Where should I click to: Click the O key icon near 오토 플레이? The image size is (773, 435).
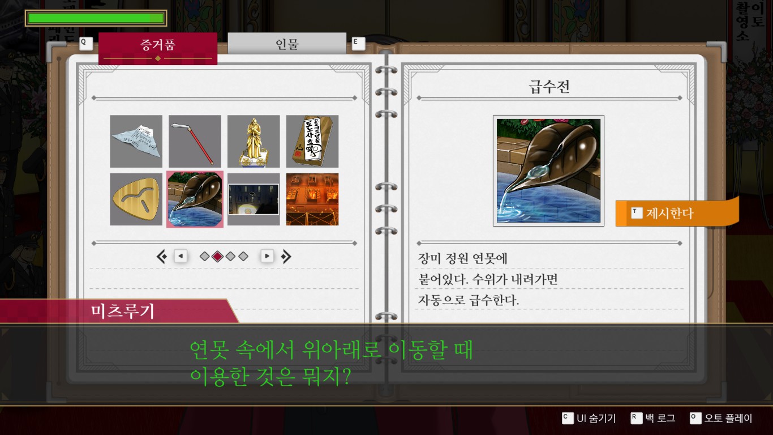pyautogui.click(x=695, y=418)
